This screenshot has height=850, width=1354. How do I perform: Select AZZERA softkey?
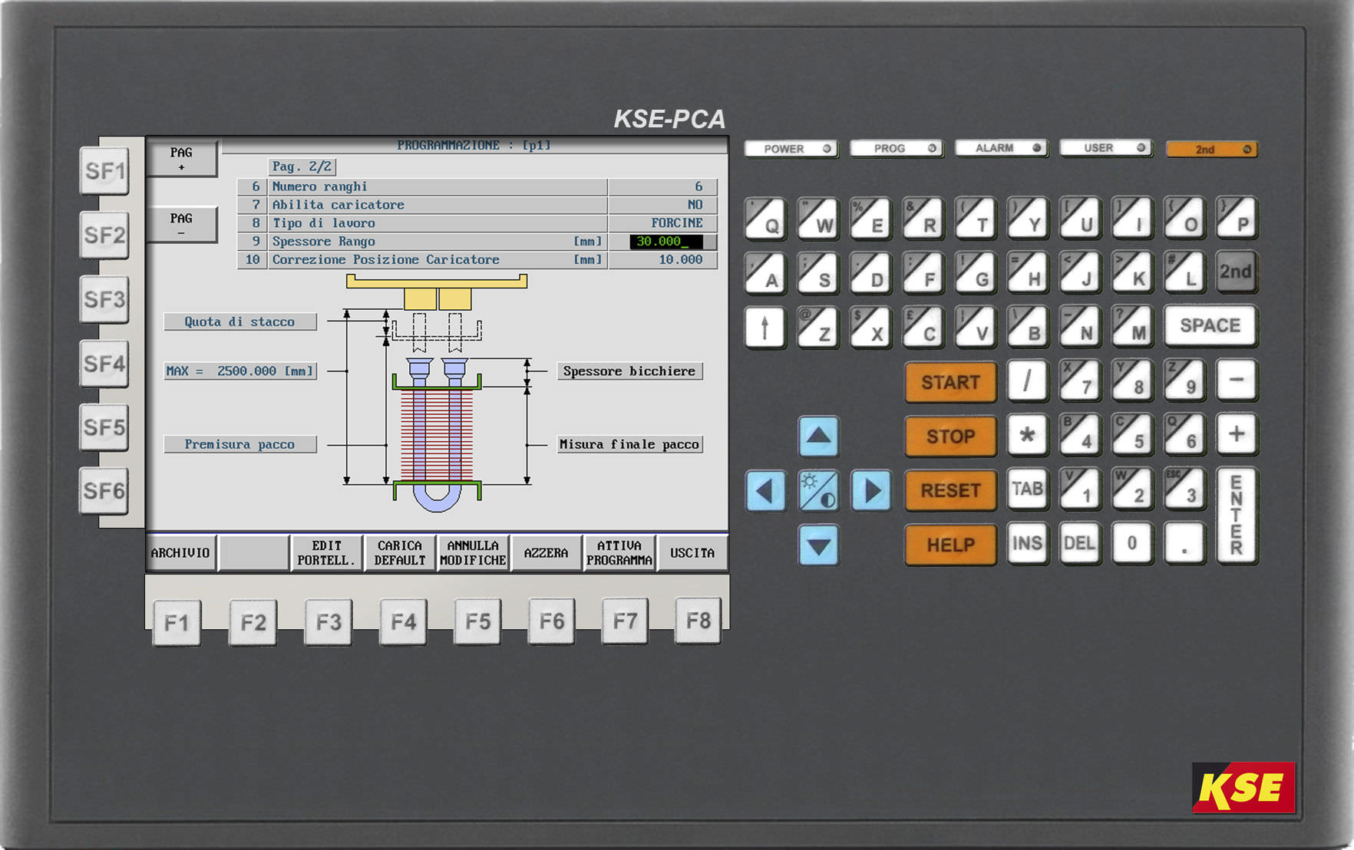pyautogui.click(x=546, y=553)
